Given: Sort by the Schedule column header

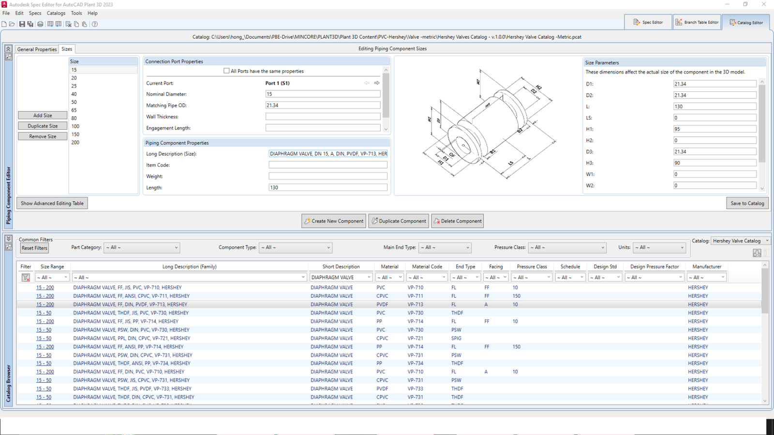Looking at the screenshot, I should pos(570,267).
